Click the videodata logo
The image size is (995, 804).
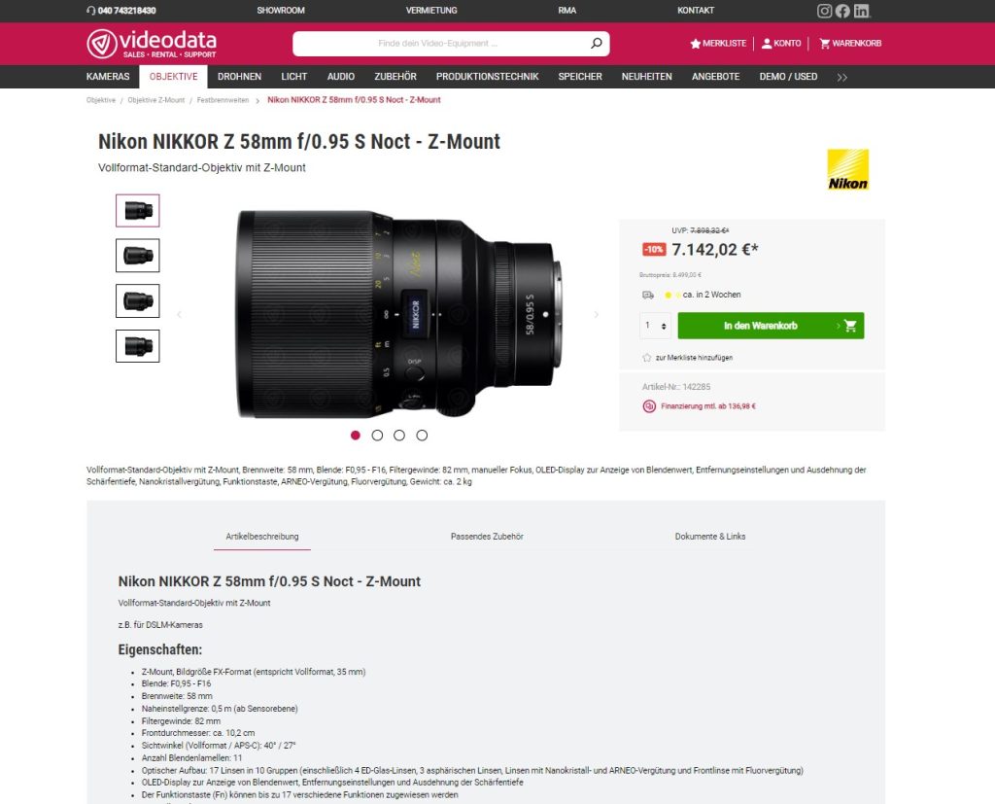pyautogui.click(x=152, y=43)
